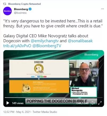Open the @emilychangtv mention link
The height and width of the screenshot is (116, 107).
[x=45, y=41]
